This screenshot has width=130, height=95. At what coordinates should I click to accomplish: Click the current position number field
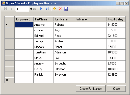(x=22, y=9)
